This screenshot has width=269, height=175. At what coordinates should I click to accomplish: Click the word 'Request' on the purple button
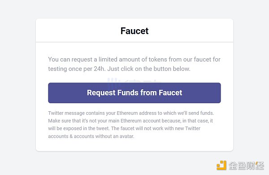(101, 93)
